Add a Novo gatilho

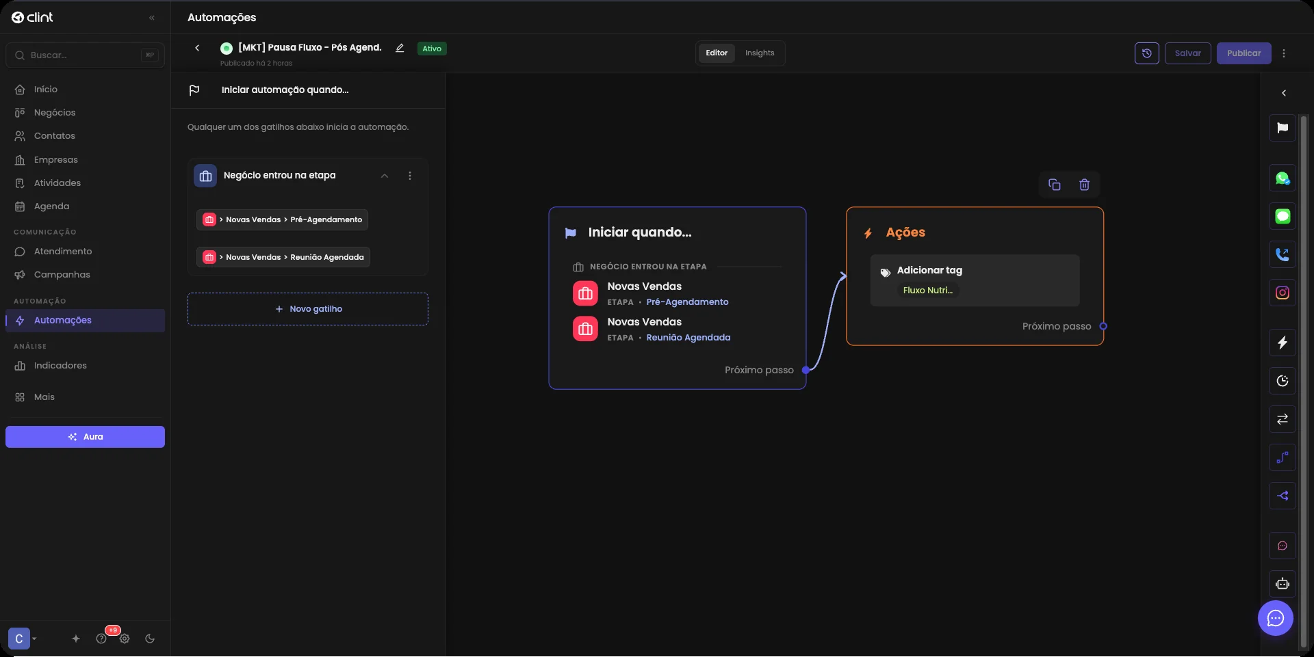click(x=308, y=309)
